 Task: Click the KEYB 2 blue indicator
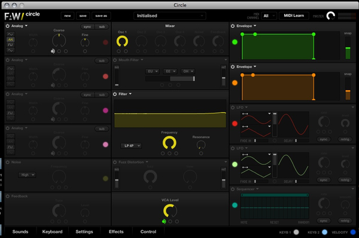[324, 232]
